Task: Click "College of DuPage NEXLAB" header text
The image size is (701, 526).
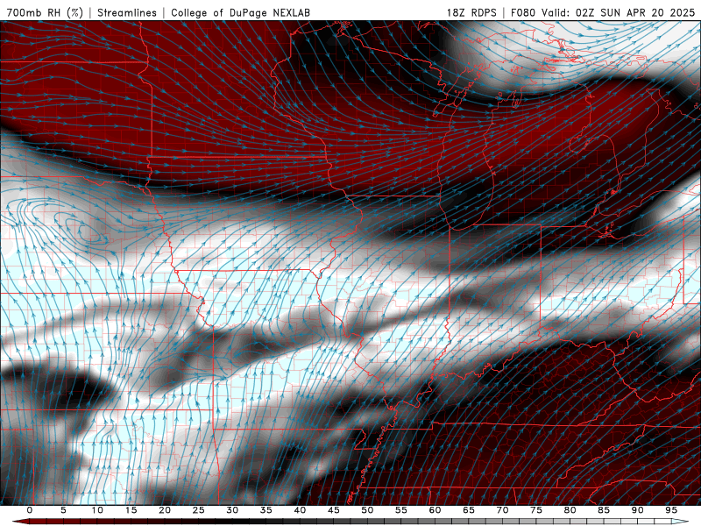Action: [240, 12]
